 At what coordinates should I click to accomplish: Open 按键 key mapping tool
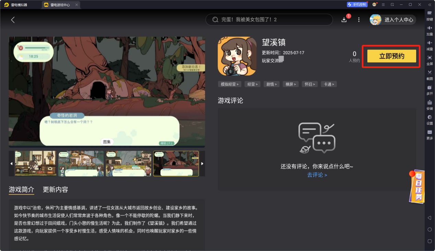pyautogui.click(x=430, y=15)
